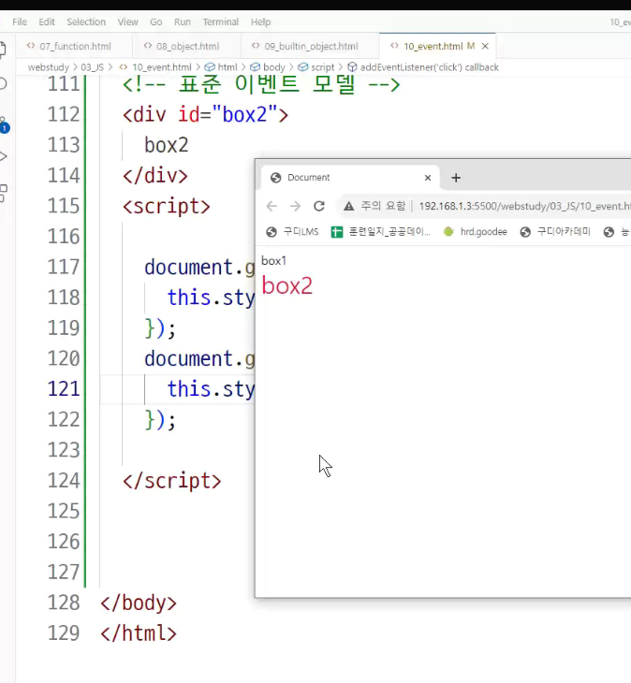Open the hrd.goodee bookmark
This screenshot has height=683, width=631.
coord(475,232)
